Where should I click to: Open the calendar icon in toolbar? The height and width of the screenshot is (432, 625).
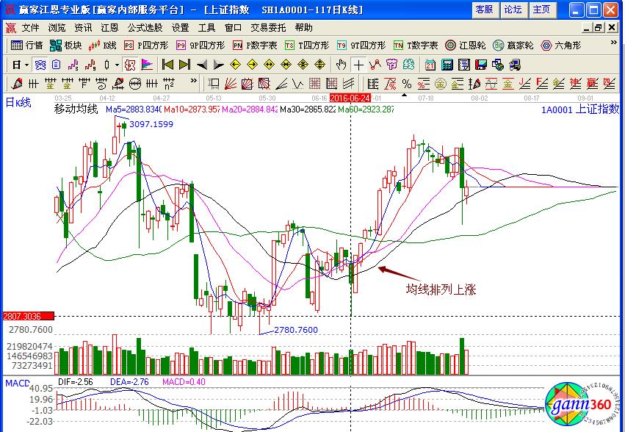click(430, 64)
